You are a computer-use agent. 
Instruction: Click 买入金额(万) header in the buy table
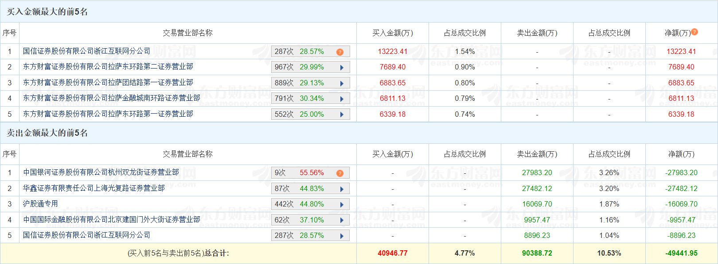(x=392, y=33)
